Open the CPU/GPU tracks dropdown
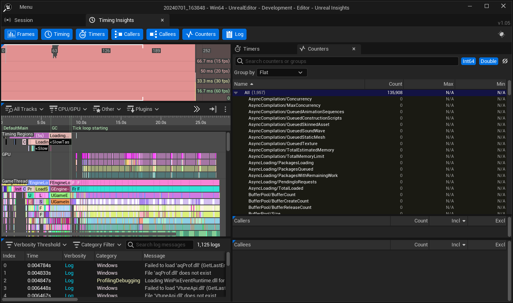This screenshot has height=303, width=513. 69,109
